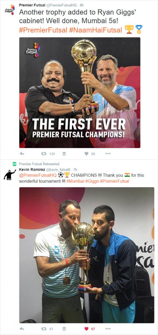Open more options on Kevin Ramirez's tweet
The width and height of the screenshot is (158, 335).
[108, 329]
